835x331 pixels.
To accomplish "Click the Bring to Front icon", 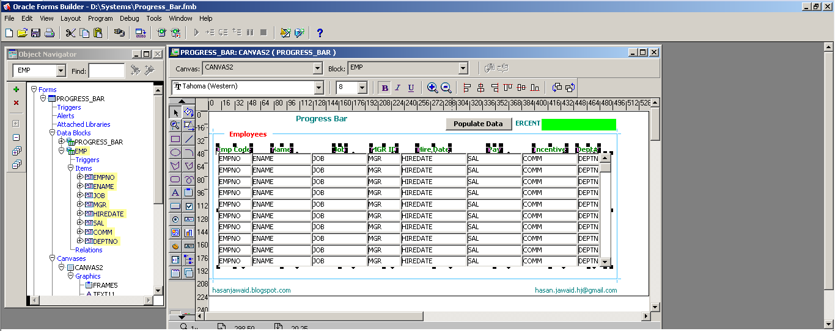I will [x=556, y=88].
